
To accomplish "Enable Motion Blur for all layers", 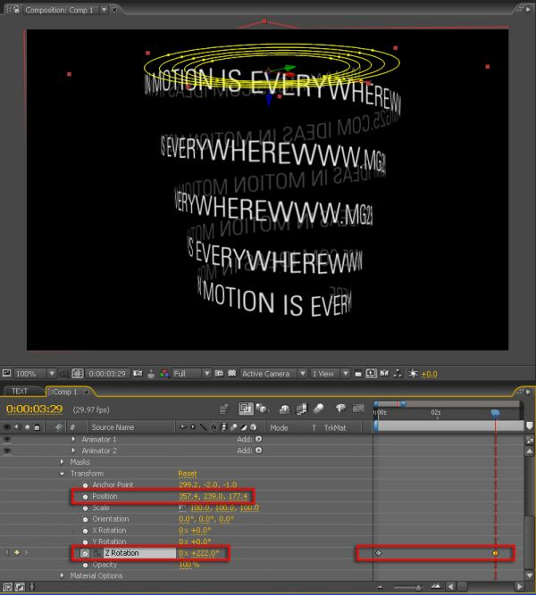I will tap(319, 409).
